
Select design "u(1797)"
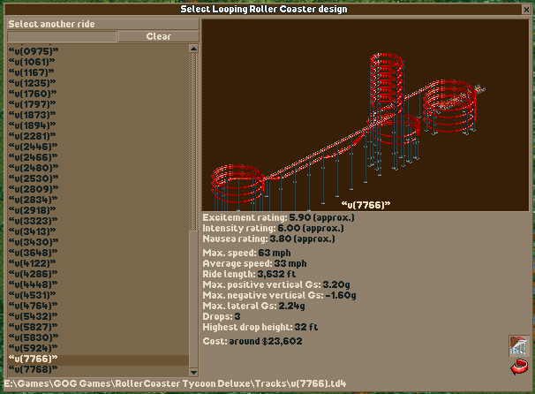point(98,104)
